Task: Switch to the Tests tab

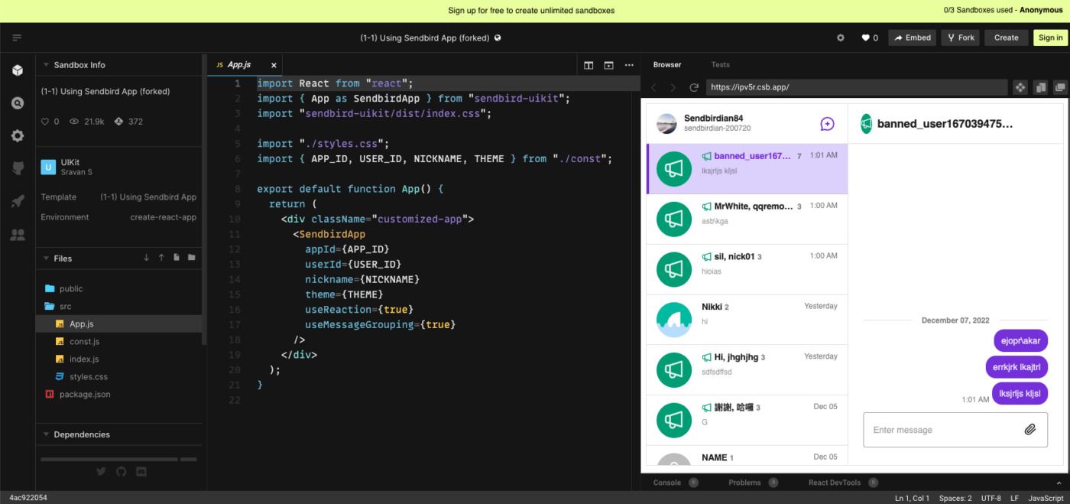Action: coord(720,64)
